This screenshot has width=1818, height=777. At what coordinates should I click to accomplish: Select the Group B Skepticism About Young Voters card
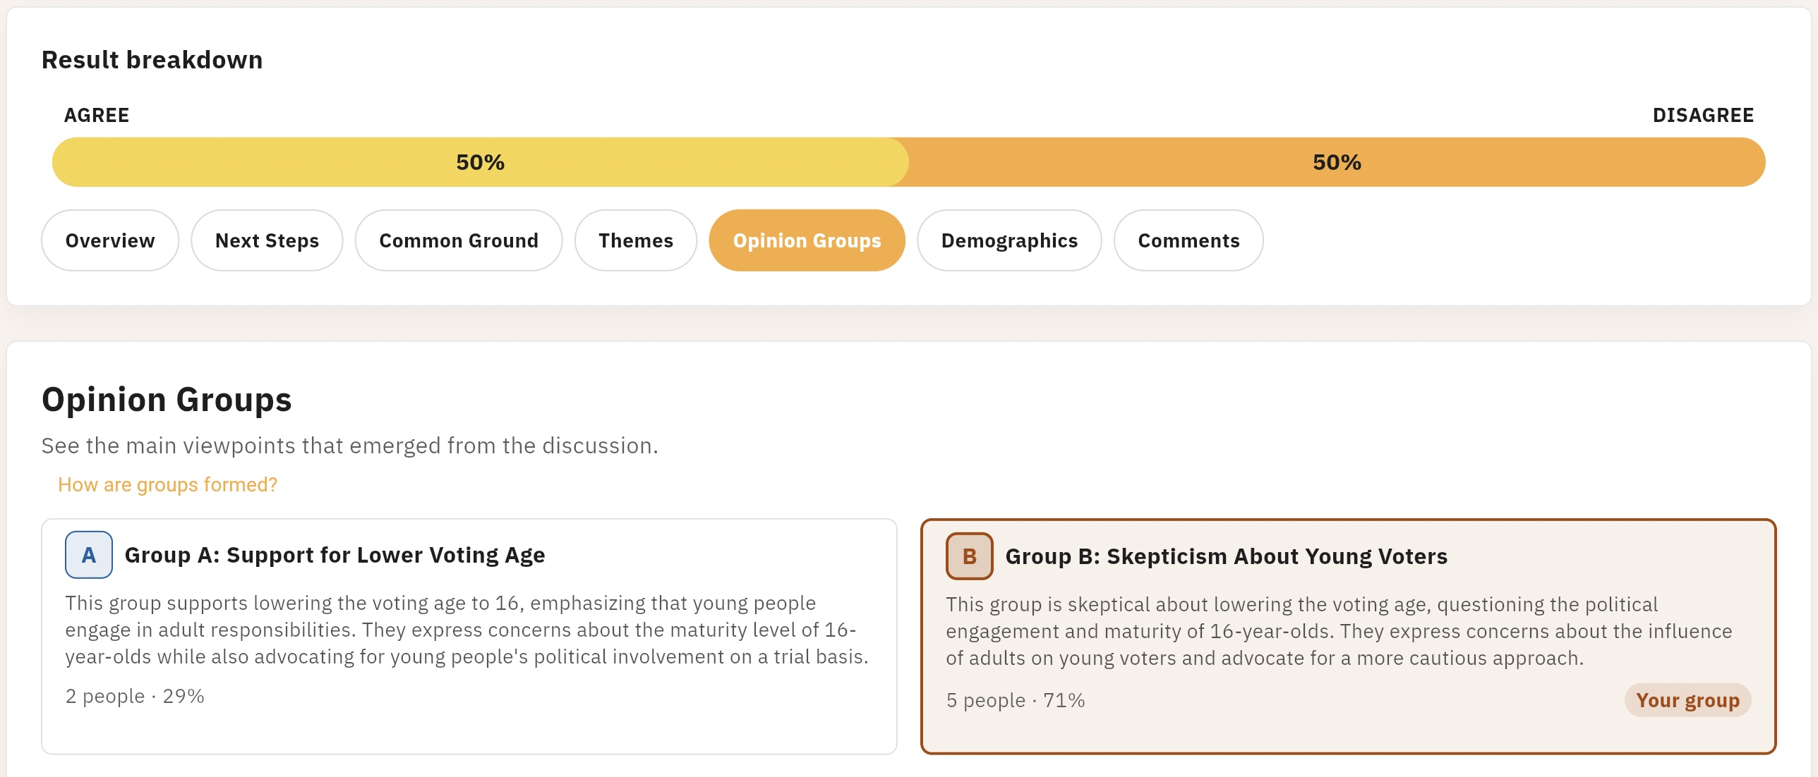coord(1348,637)
